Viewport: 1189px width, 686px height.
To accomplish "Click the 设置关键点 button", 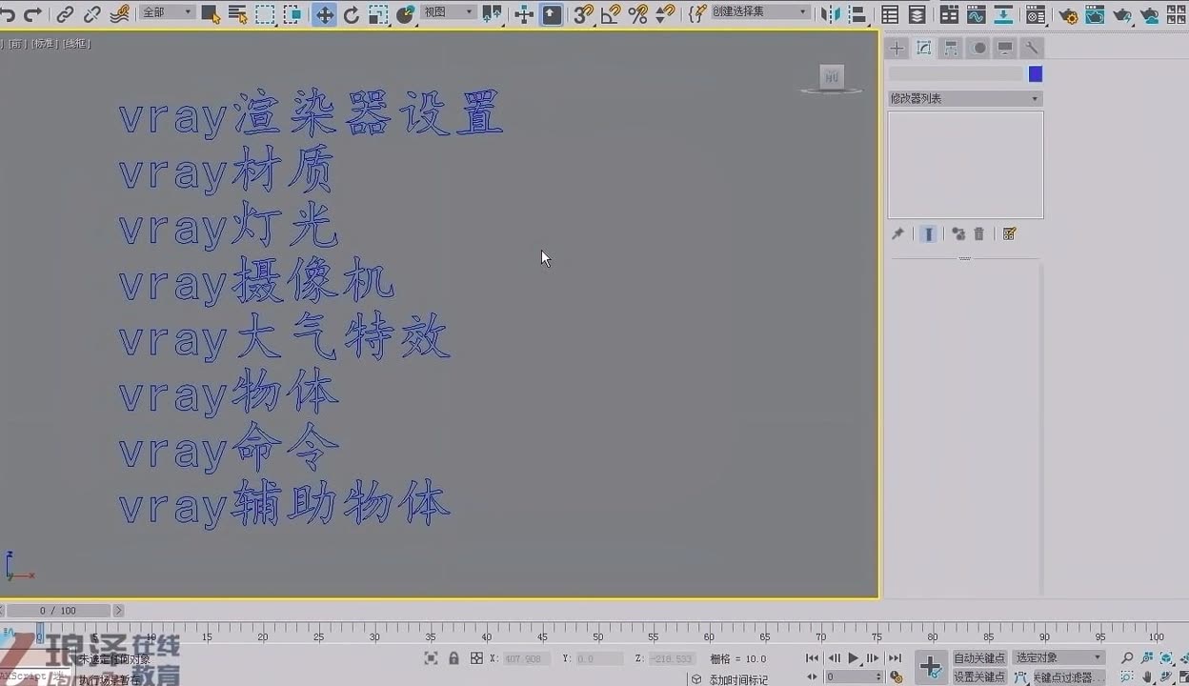I will [x=979, y=676].
